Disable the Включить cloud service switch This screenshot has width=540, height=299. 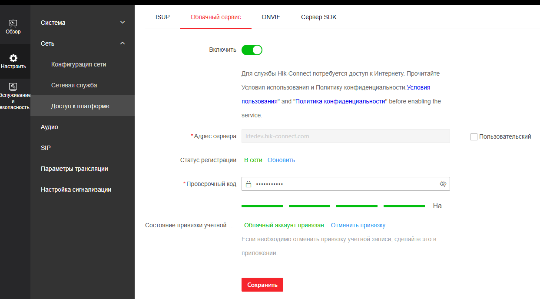pyautogui.click(x=252, y=50)
